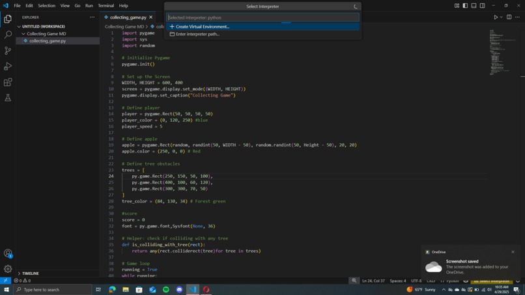The width and height of the screenshot is (525, 295).
Task: Open the Source Control view
Action: [8, 51]
